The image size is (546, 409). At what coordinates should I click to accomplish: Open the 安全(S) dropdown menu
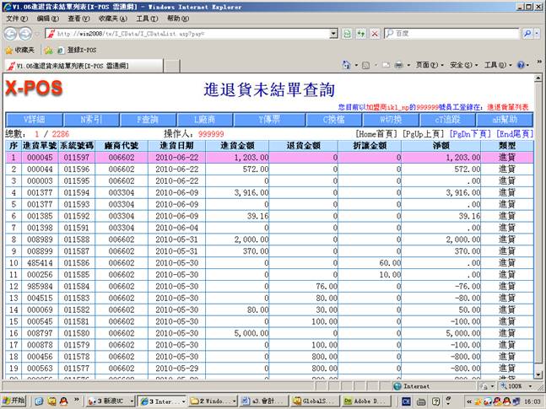(x=463, y=65)
